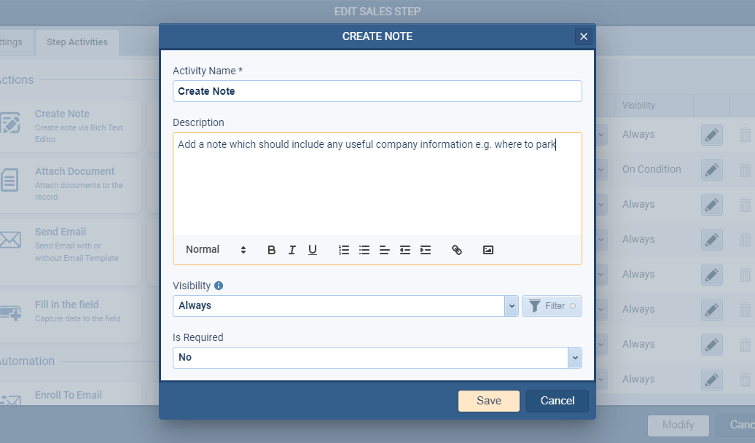Viewport: 755px width, 443px height.
Task: Insert a numbered list
Action: tap(344, 250)
